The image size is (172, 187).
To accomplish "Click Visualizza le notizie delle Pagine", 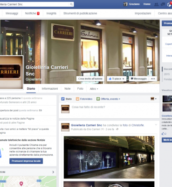I will [x=17, y=119].
